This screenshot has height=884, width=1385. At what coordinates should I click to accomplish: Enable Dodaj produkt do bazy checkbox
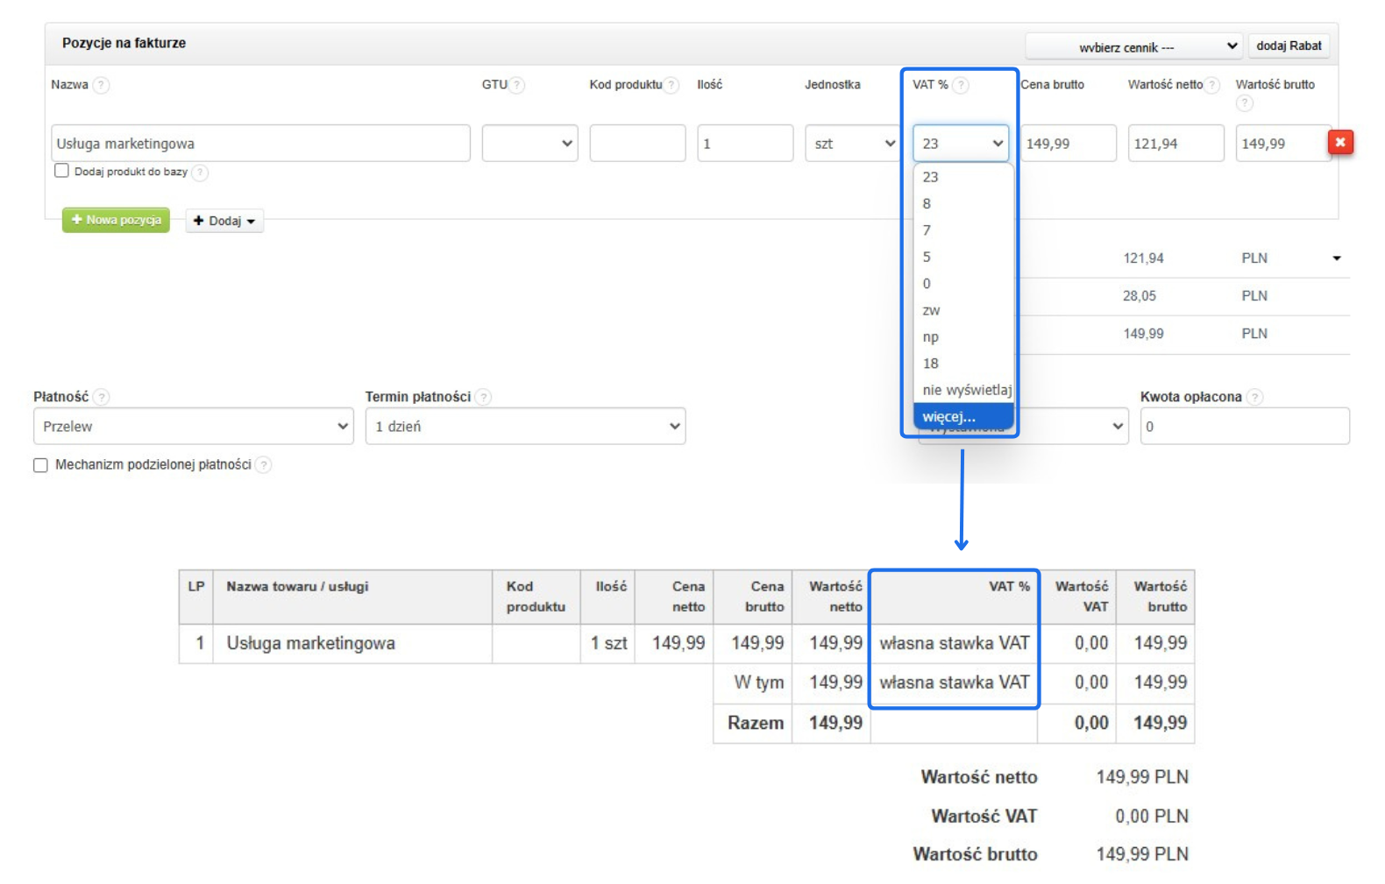tap(61, 171)
